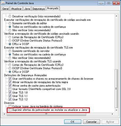Uncheck Ativar senha de cache para autenticação

click(x=10, y=85)
